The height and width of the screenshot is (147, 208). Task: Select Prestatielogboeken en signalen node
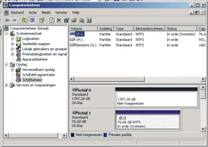(x=45, y=54)
